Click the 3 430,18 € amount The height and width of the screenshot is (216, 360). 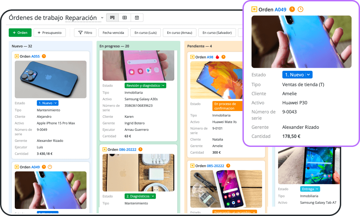click(x=45, y=154)
